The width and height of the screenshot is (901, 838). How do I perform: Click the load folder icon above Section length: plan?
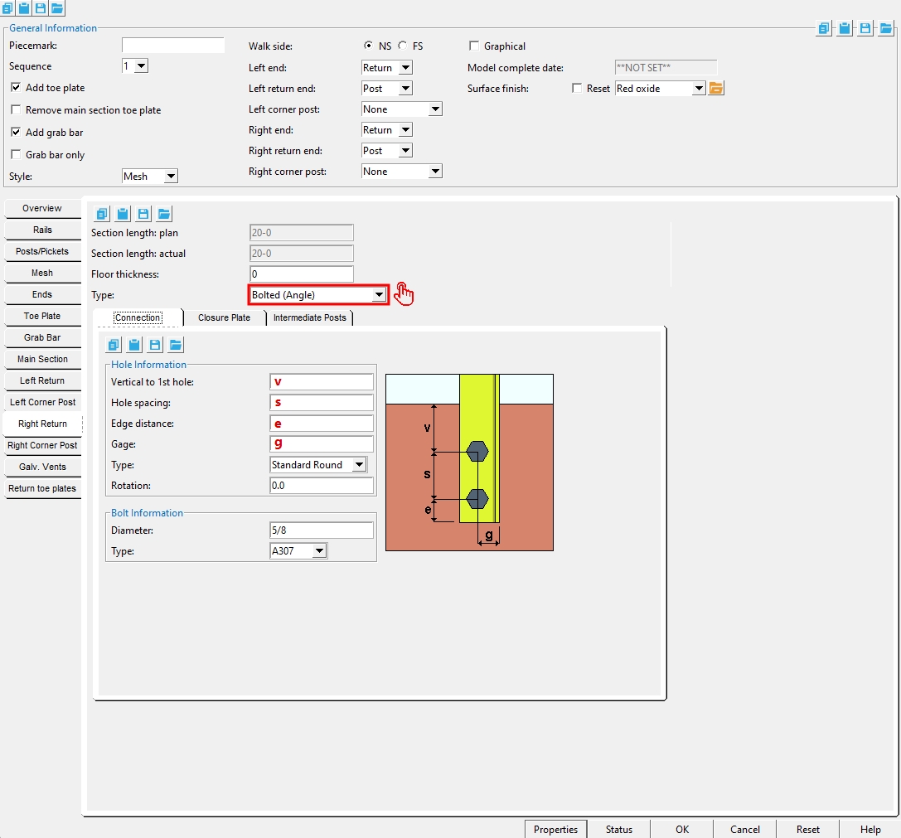tap(164, 214)
